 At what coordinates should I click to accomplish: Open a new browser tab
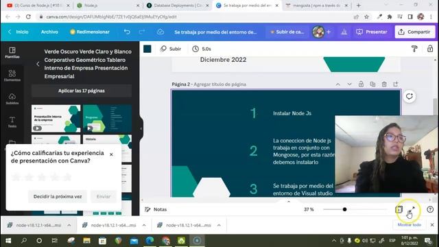(359, 5)
